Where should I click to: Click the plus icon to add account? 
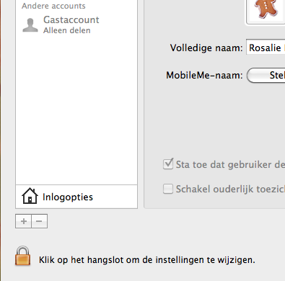pyautogui.click(x=23, y=221)
